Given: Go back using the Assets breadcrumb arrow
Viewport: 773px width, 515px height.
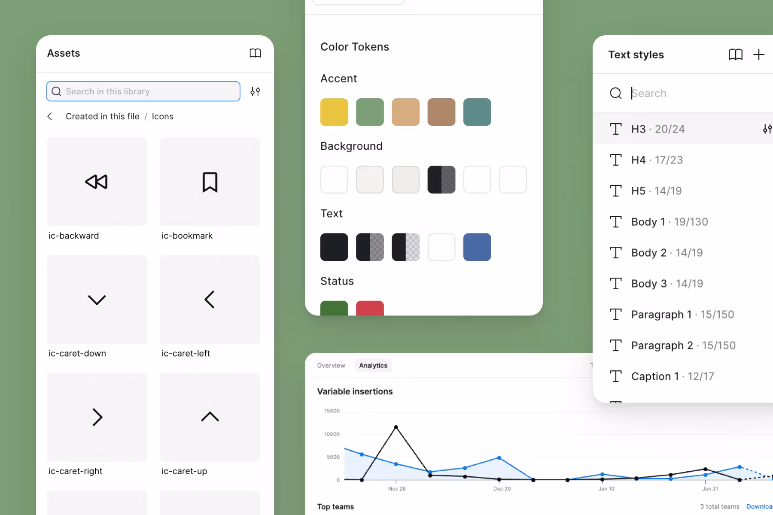Looking at the screenshot, I should 50,116.
